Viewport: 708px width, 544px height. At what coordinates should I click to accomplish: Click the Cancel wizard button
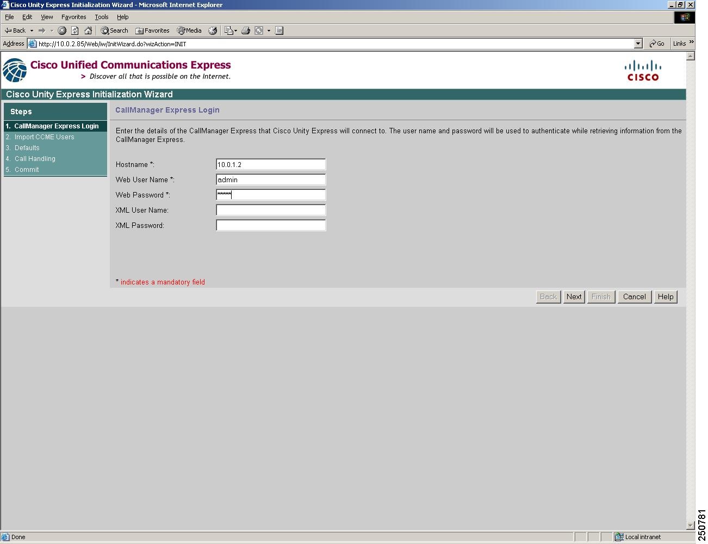(x=635, y=296)
